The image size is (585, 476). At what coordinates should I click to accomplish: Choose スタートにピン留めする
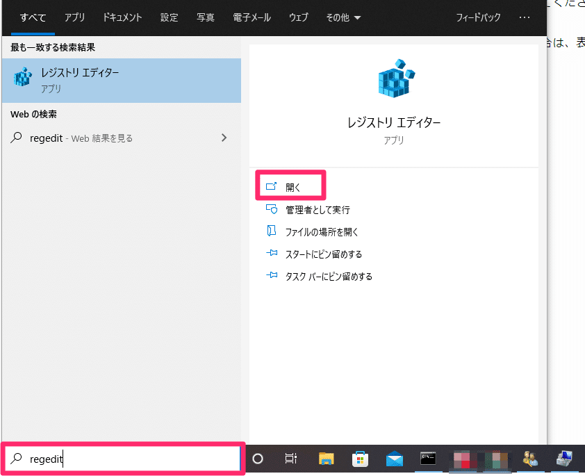pos(324,254)
